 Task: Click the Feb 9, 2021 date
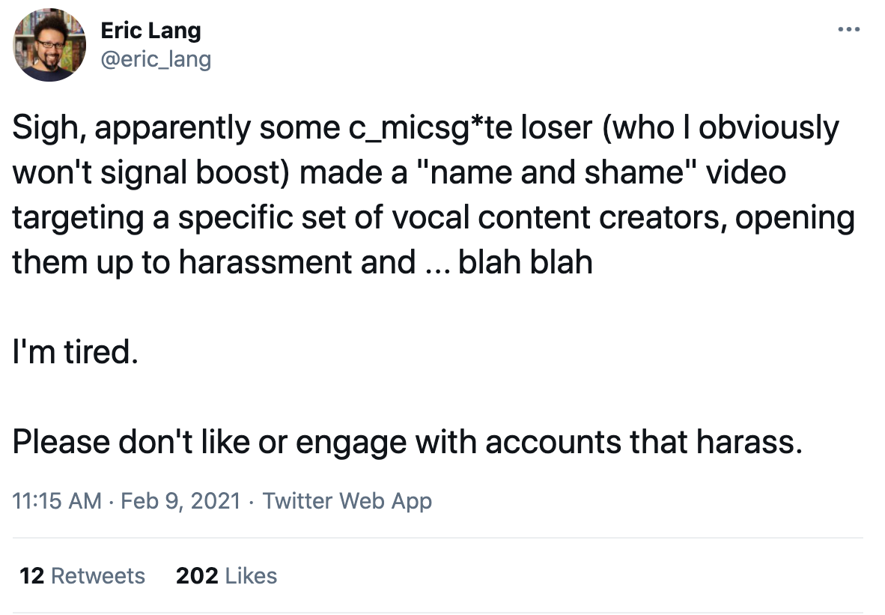coord(180,501)
